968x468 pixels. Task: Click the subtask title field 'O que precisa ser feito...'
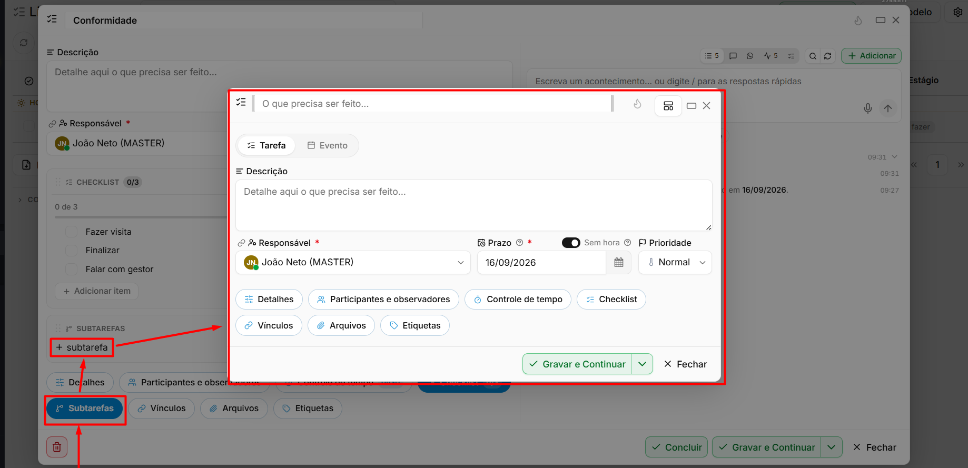433,104
